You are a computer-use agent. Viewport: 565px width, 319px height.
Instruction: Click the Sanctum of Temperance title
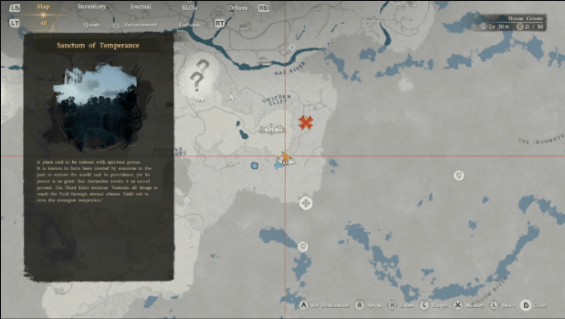pyautogui.click(x=98, y=46)
